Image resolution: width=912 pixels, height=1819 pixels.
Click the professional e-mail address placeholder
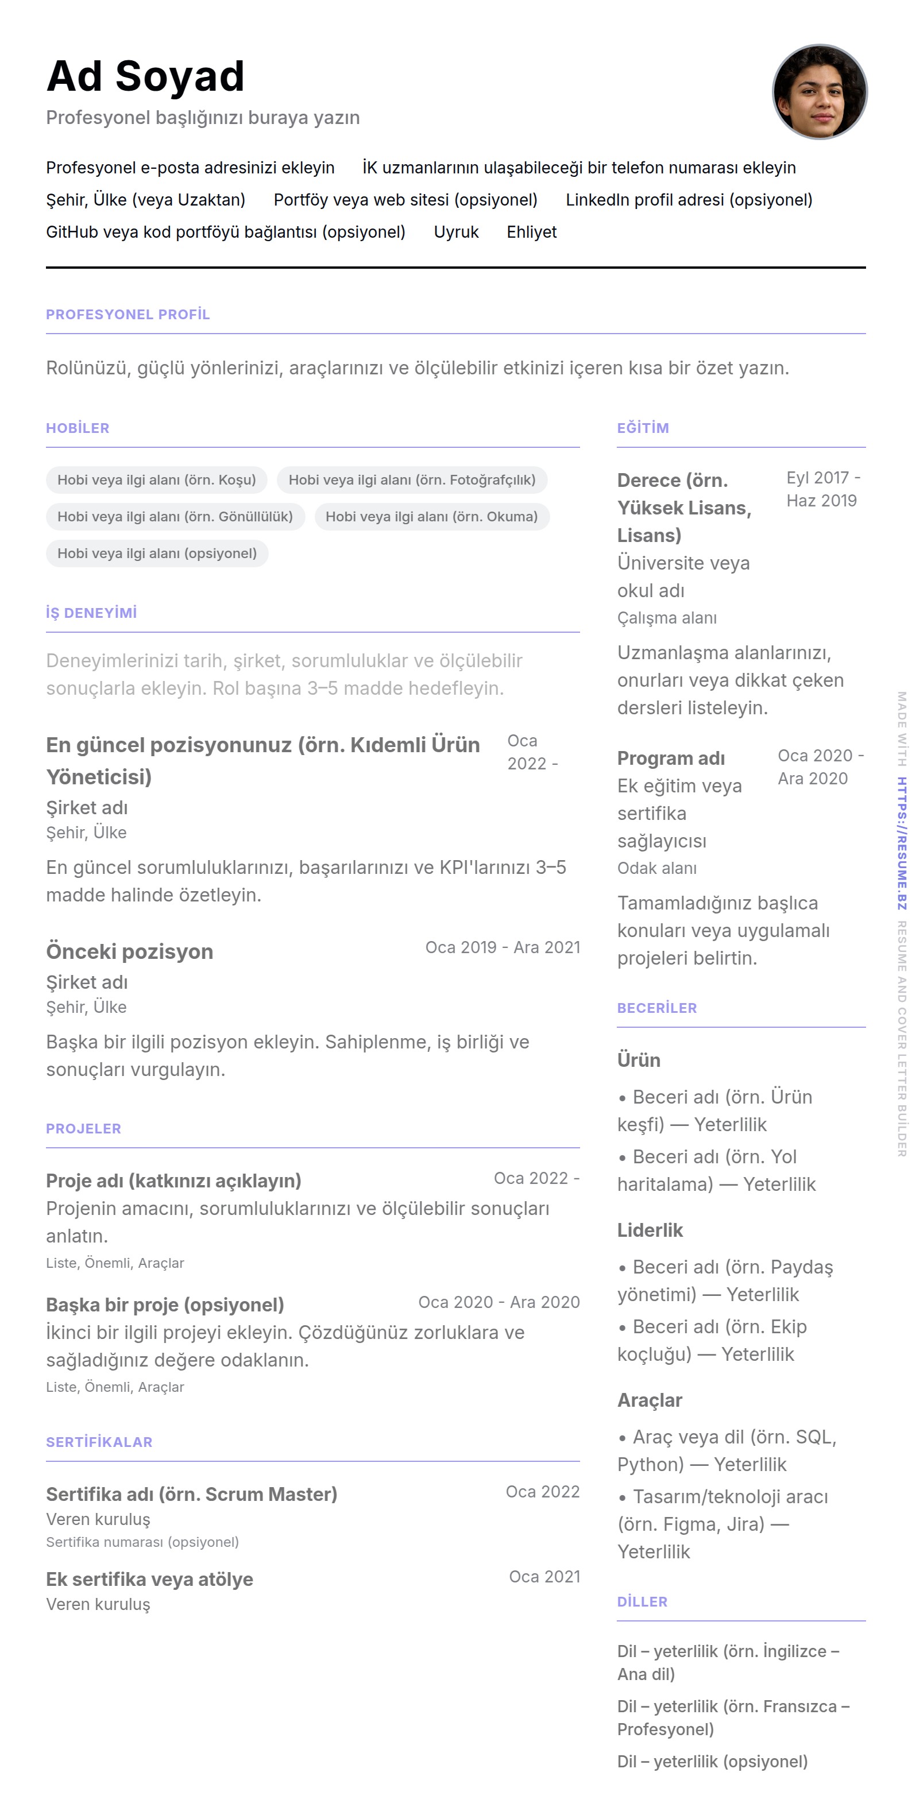[190, 167]
